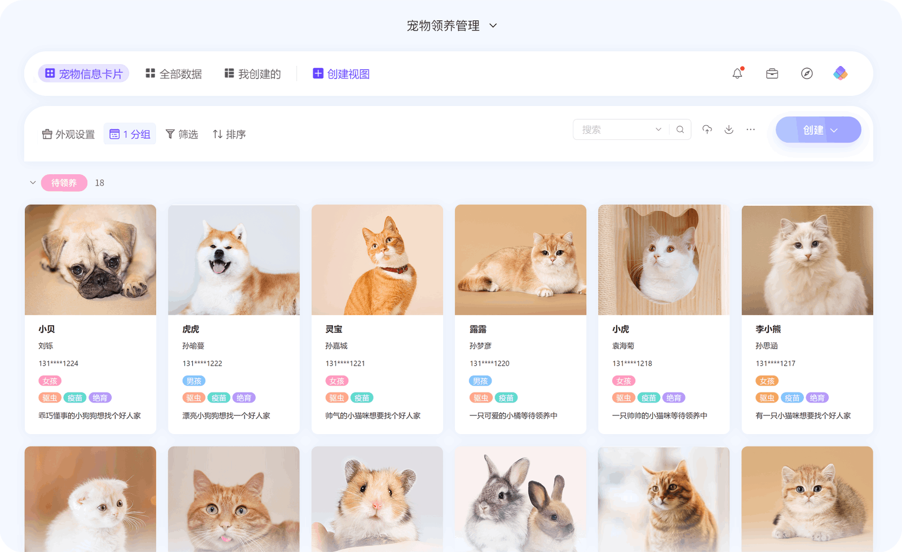The width and height of the screenshot is (902, 552).
Task: Open the Shiba photo of 虎虎
Action: point(234,260)
